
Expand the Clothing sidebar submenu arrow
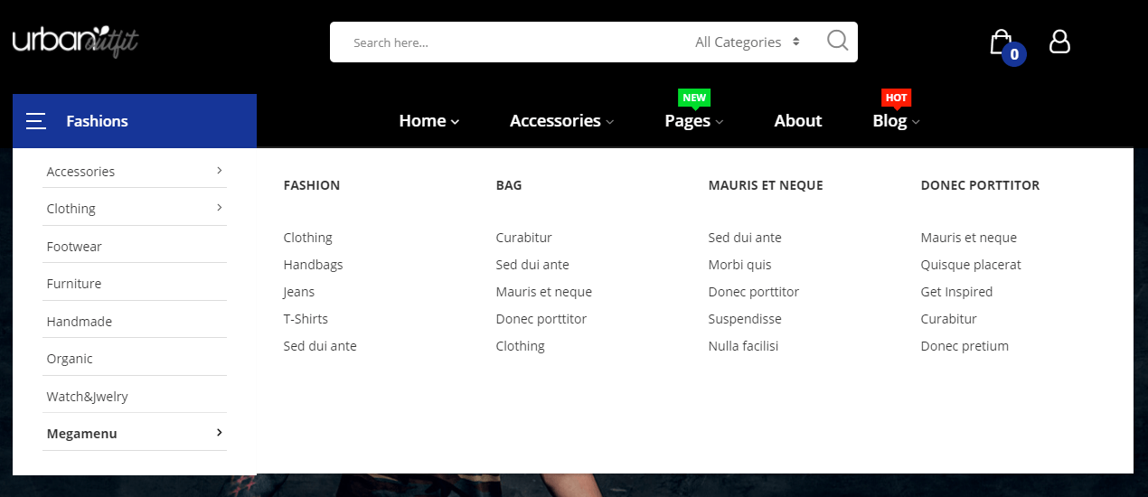220,208
